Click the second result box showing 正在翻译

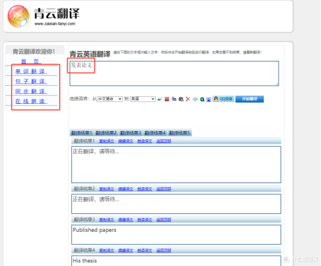coord(176,204)
